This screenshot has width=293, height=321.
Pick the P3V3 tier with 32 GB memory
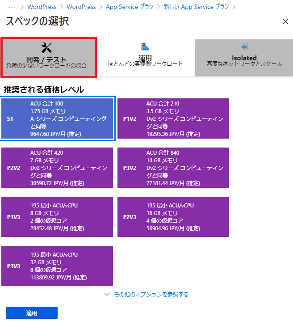click(57, 266)
